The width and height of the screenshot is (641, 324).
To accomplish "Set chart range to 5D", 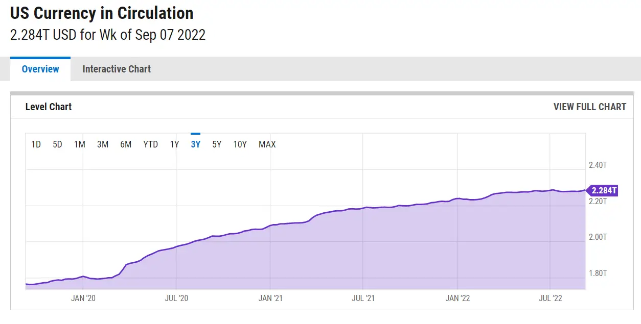I will coord(57,144).
